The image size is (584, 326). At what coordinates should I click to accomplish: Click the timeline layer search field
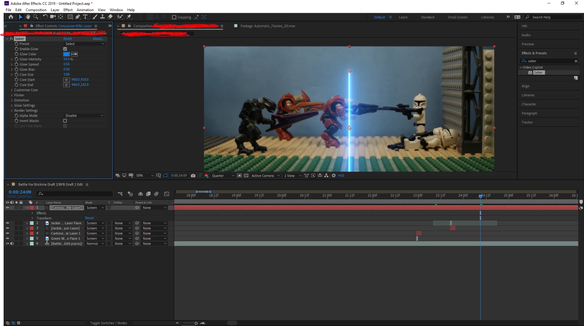75,194
